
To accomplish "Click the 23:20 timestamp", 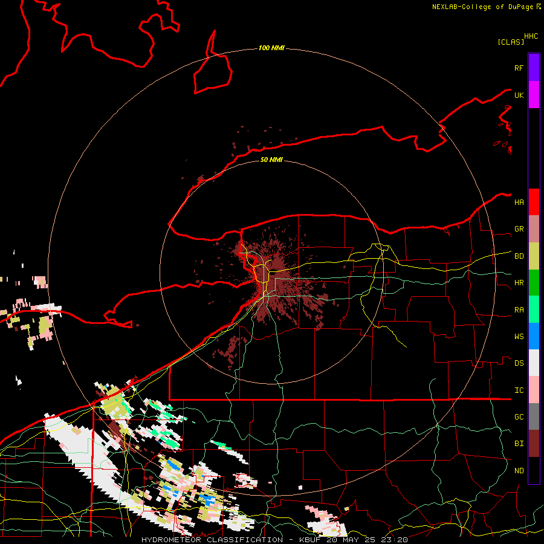I will point(394,540).
